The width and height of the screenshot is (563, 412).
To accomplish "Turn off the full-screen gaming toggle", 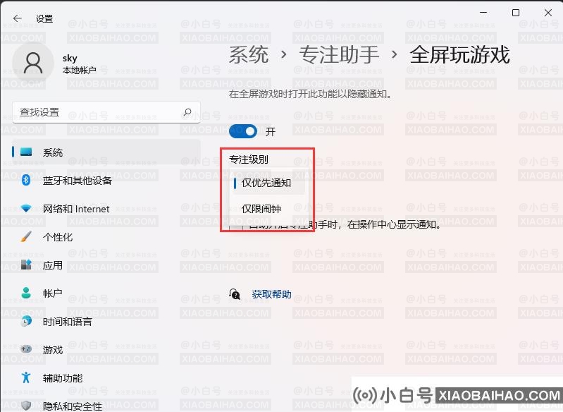I will click(x=243, y=131).
